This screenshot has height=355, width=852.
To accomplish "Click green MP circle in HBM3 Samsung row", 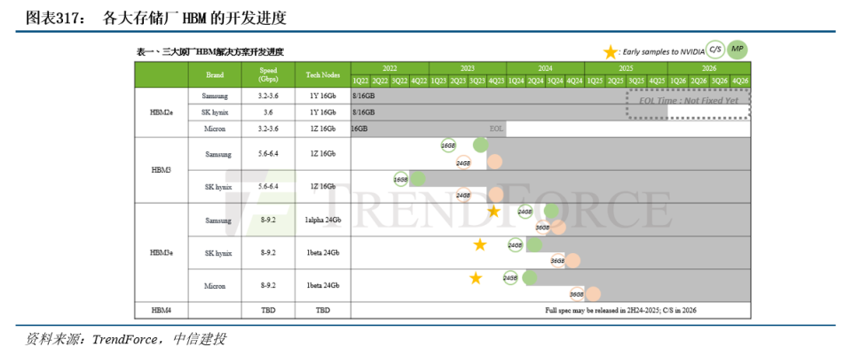I will pos(480,145).
